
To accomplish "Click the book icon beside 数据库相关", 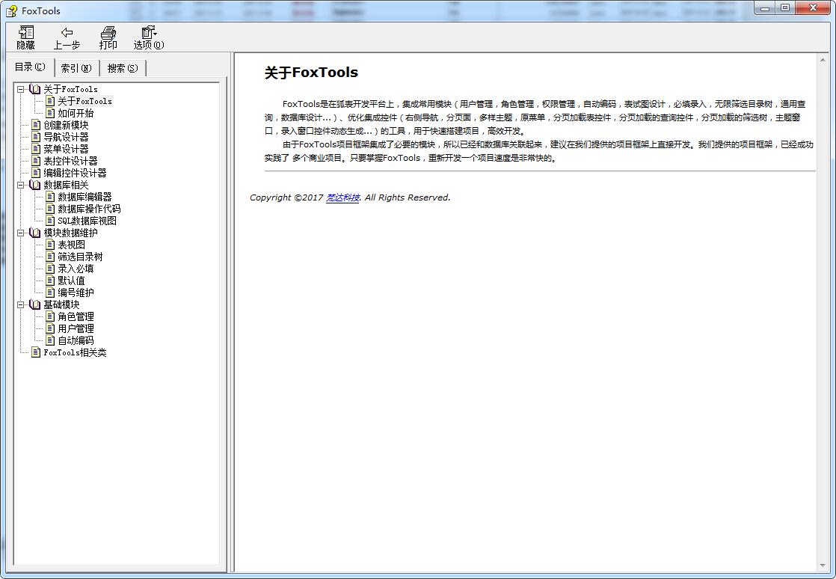I will click(35, 185).
